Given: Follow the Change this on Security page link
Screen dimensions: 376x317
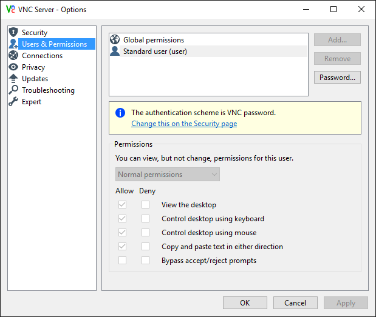Looking at the screenshot, I should (184, 124).
